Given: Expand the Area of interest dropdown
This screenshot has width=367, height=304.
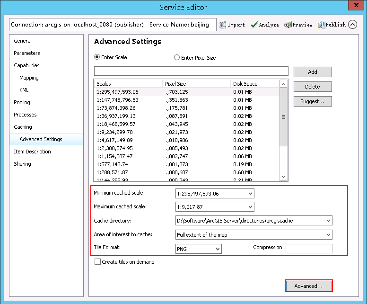Looking at the screenshot, I should (328, 235).
